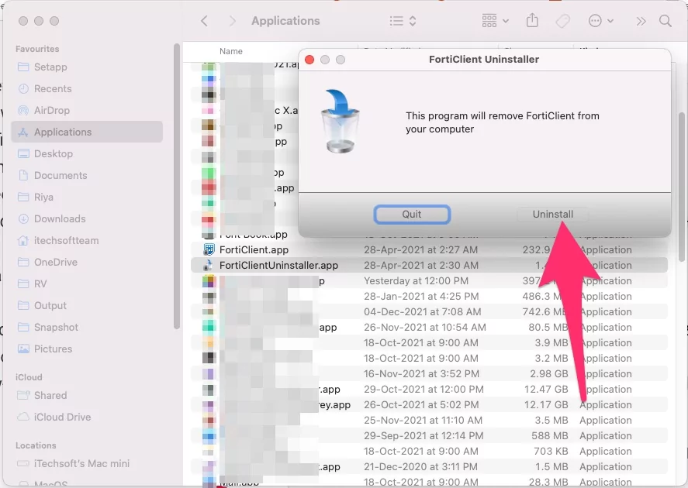
Task: Select Applications in the sidebar
Action: [x=87, y=132]
